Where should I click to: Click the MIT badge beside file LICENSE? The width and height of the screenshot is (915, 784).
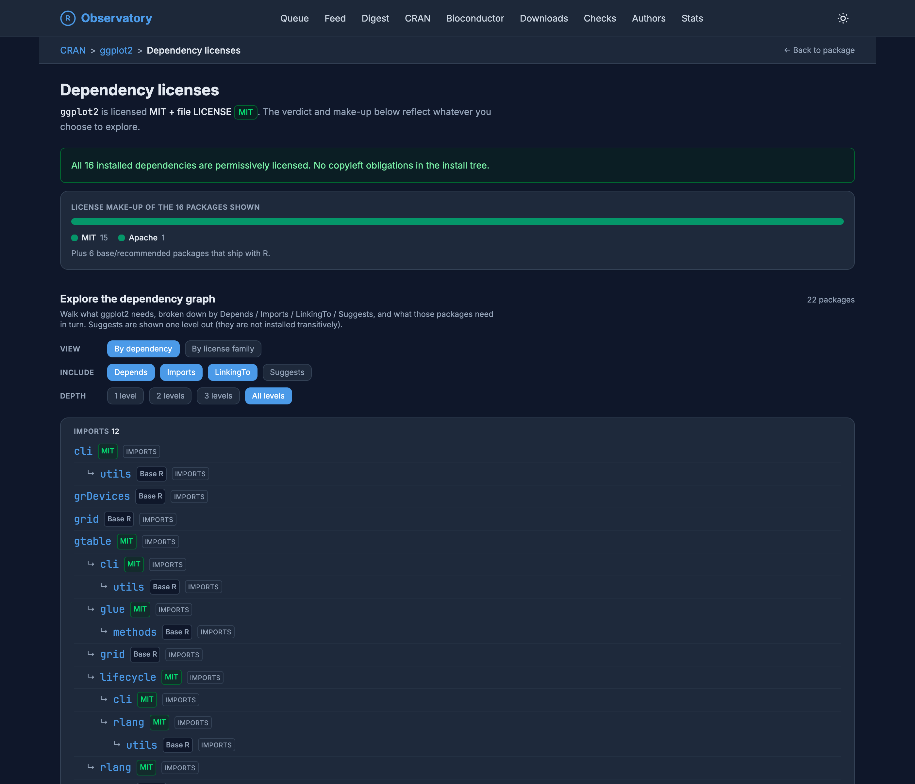tap(245, 112)
